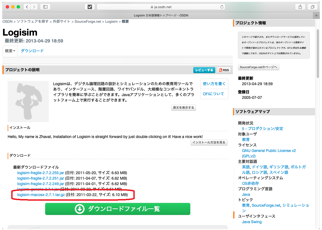322x230 pixels.
Task: Add a new tab with plus button
Action: (316, 15)
